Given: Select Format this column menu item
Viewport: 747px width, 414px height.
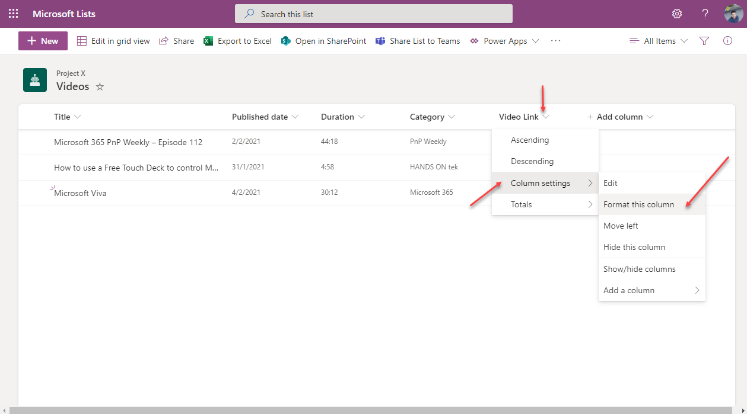Looking at the screenshot, I should pyautogui.click(x=638, y=204).
